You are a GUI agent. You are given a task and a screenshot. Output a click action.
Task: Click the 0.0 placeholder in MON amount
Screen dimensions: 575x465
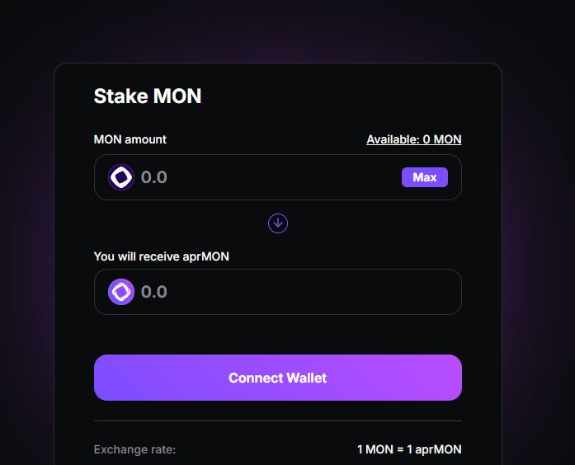pyautogui.click(x=154, y=177)
